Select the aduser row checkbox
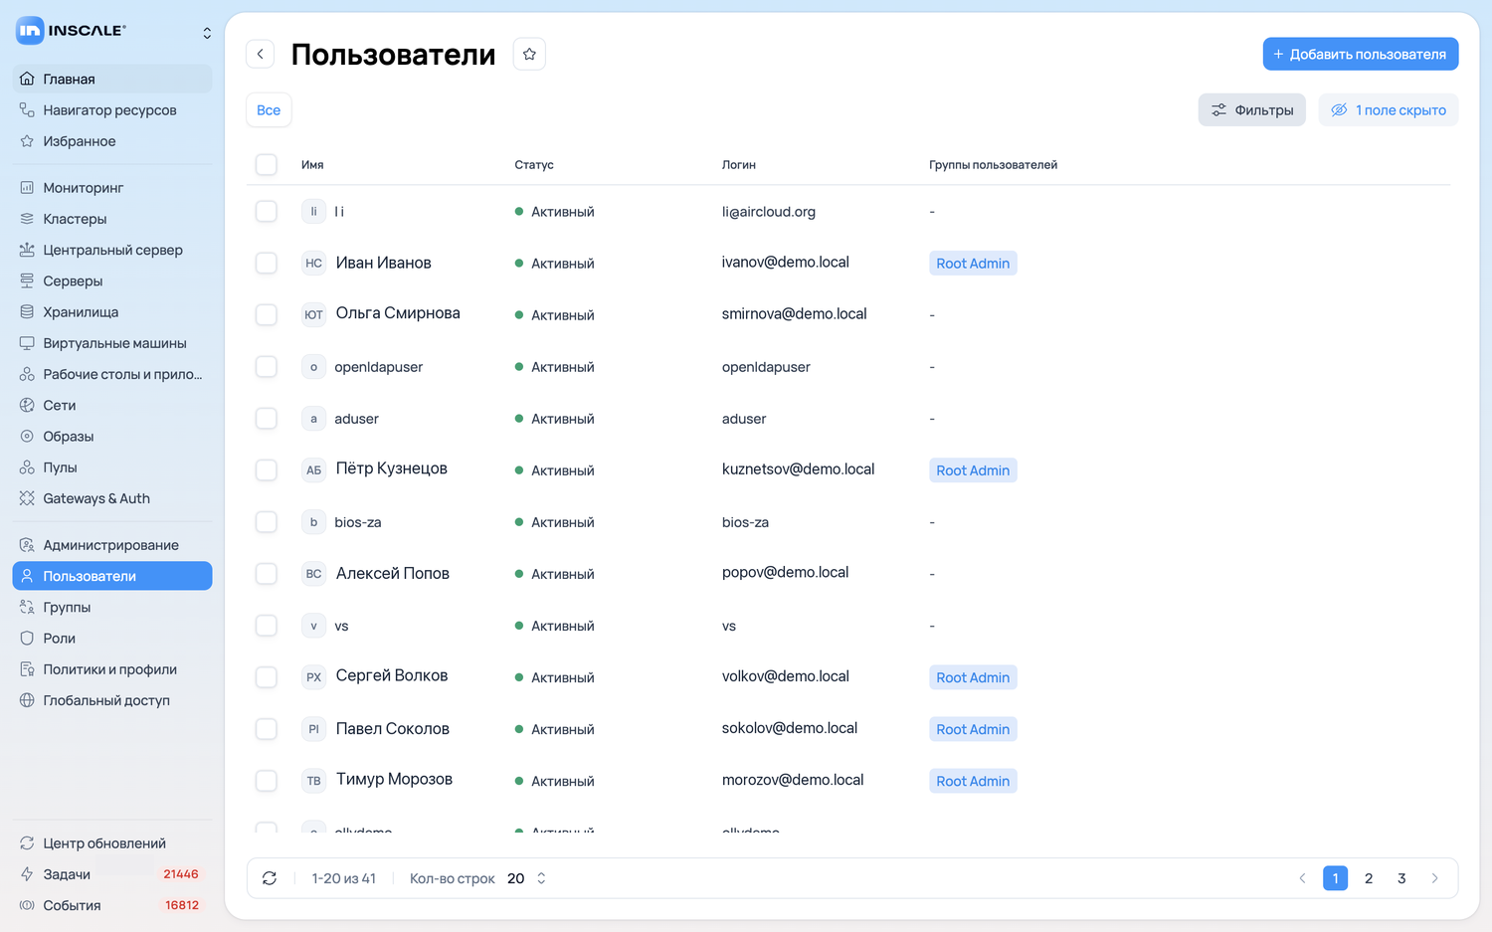Screen dimensions: 1492x932 (x=267, y=418)
